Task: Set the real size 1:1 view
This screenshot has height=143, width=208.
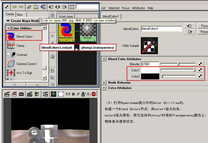Action: click(x=68, y=94)
